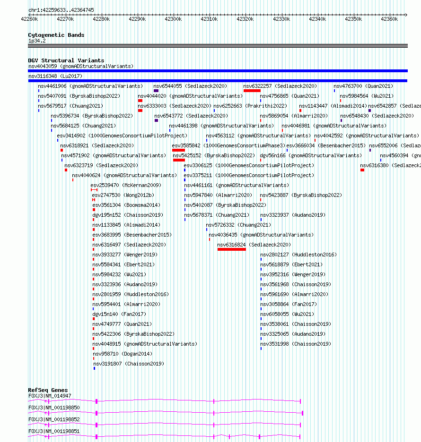This screenshot has width=421, height=442.
Task: Open nsv5684125 (Chuang2021) variant
Action: 83,126
